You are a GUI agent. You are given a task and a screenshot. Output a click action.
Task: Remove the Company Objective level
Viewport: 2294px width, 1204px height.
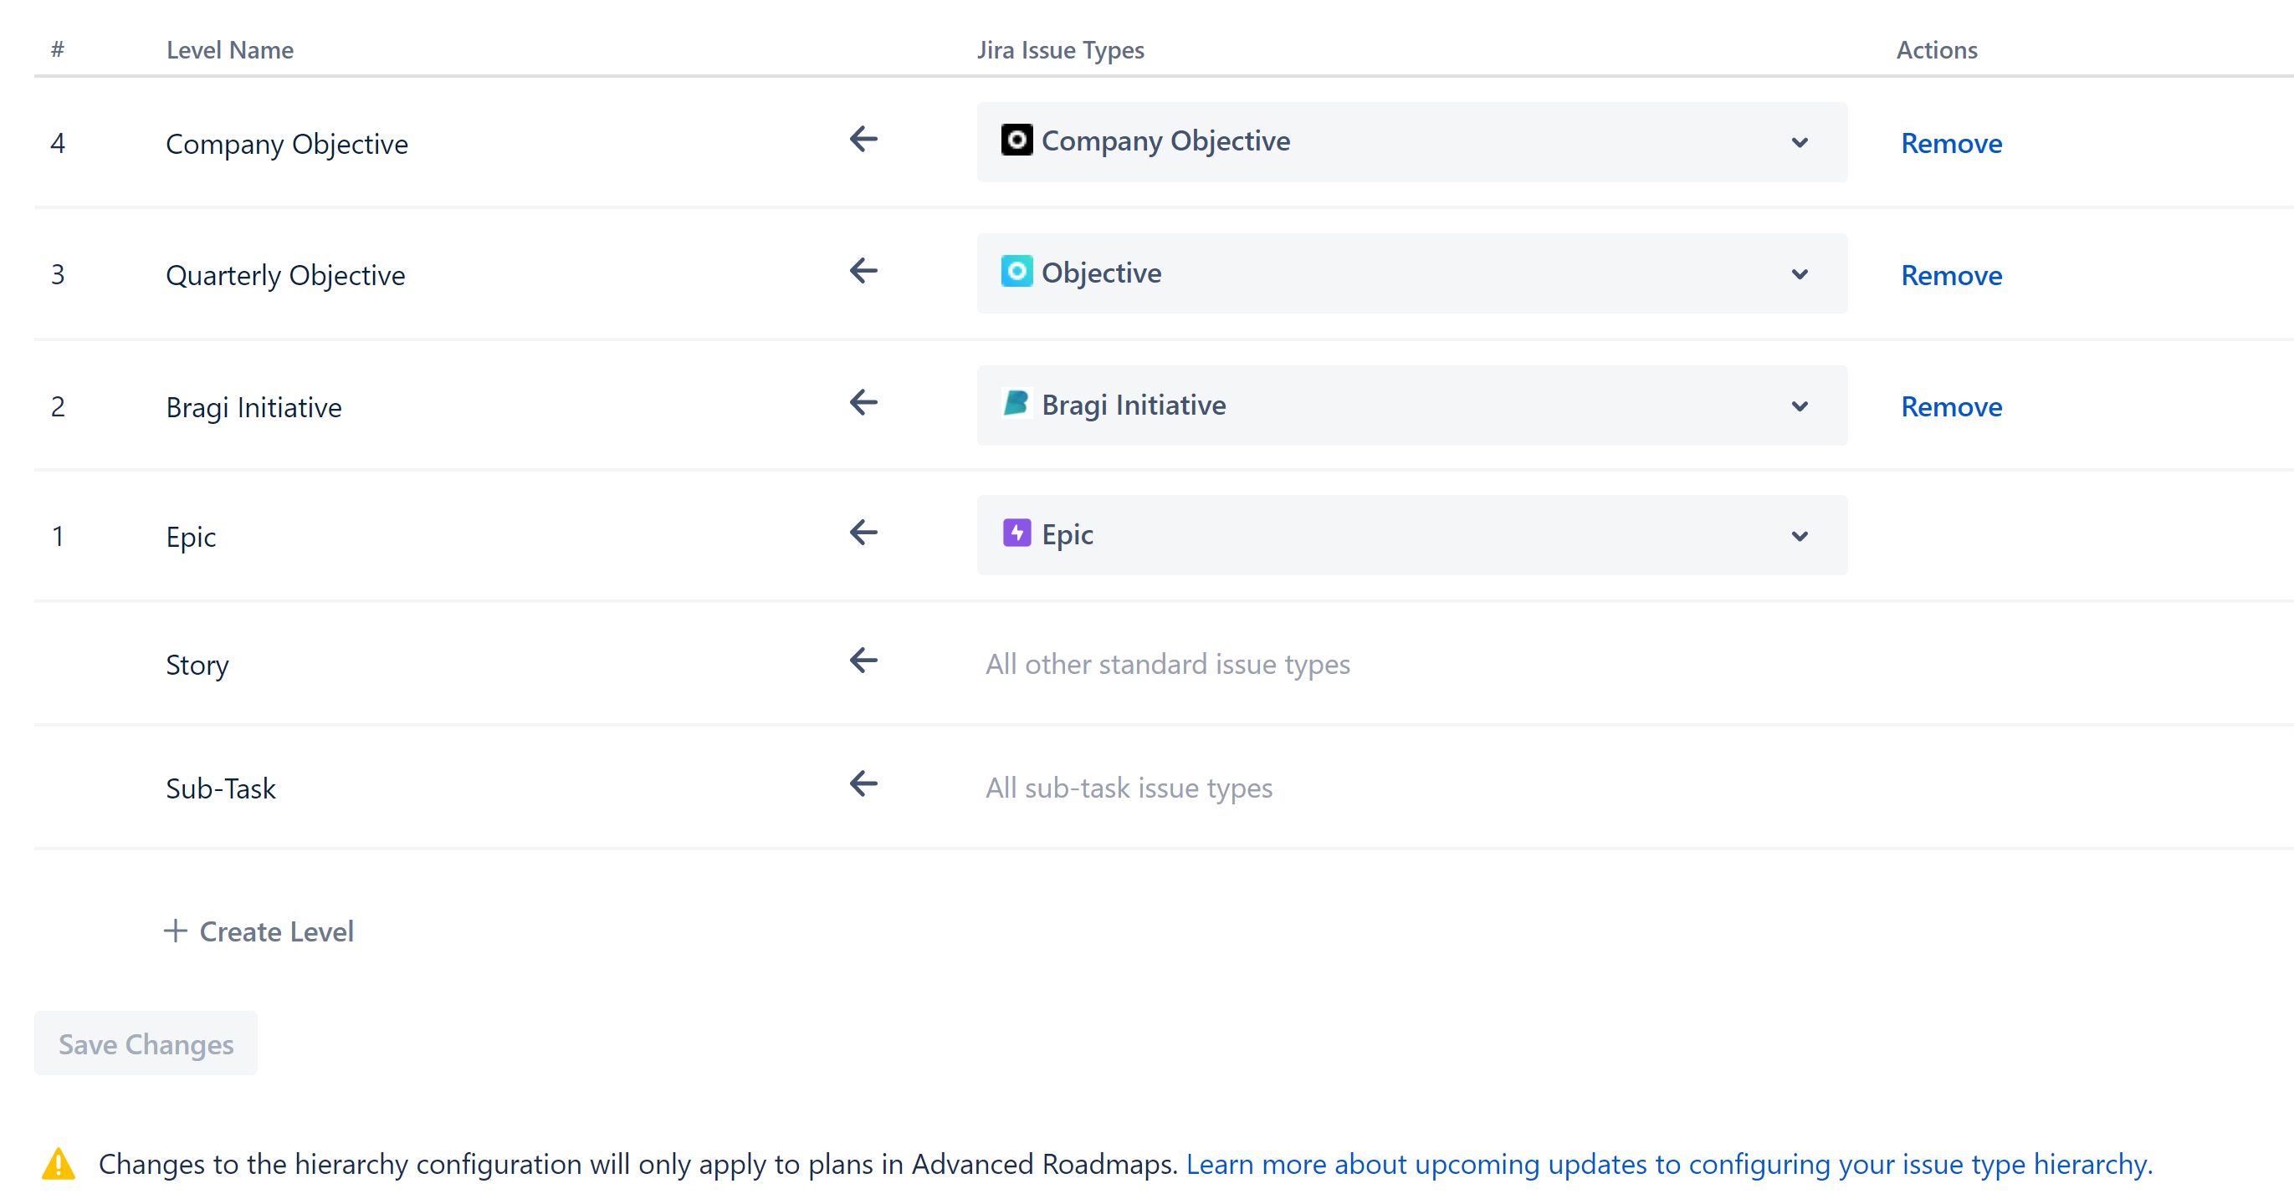[x=1951, y=143]
